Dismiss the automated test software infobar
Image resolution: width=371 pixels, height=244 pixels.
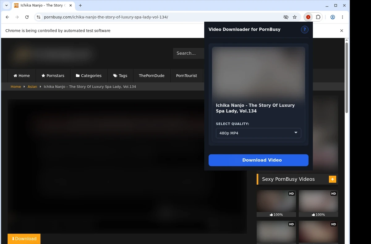coord(342,31)
